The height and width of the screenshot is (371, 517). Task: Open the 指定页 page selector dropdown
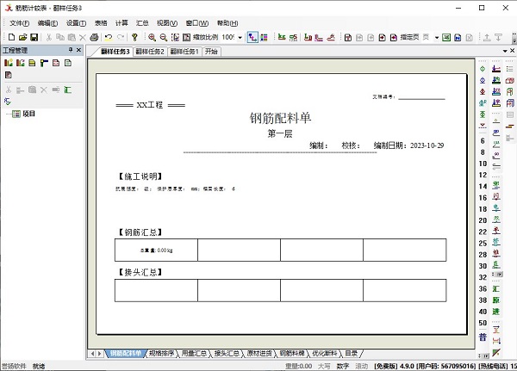point(437,38)
